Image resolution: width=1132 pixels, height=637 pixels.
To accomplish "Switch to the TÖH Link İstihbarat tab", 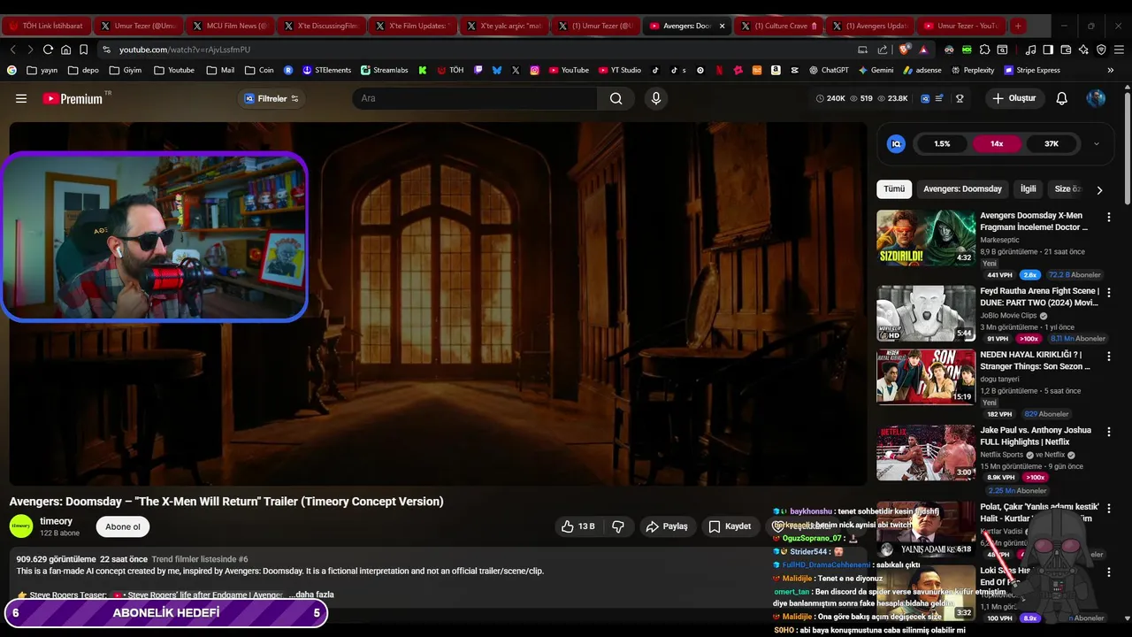I will [45, 26].
